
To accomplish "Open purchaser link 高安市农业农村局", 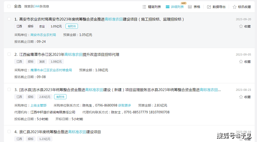I will point(43,35).
